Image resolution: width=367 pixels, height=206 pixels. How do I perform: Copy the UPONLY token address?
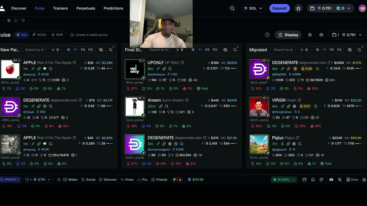[182, 63]
